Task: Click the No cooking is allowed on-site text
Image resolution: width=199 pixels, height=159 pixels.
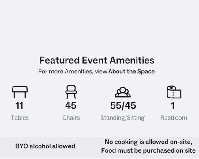Action: pyautogui.click(x=148, y=142)
